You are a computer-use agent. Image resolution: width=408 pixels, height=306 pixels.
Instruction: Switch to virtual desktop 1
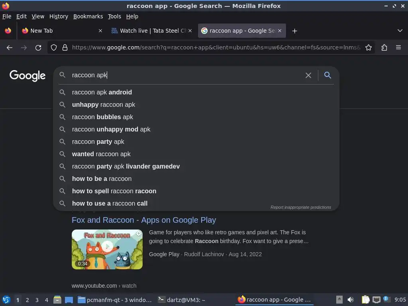coord(18,300)
